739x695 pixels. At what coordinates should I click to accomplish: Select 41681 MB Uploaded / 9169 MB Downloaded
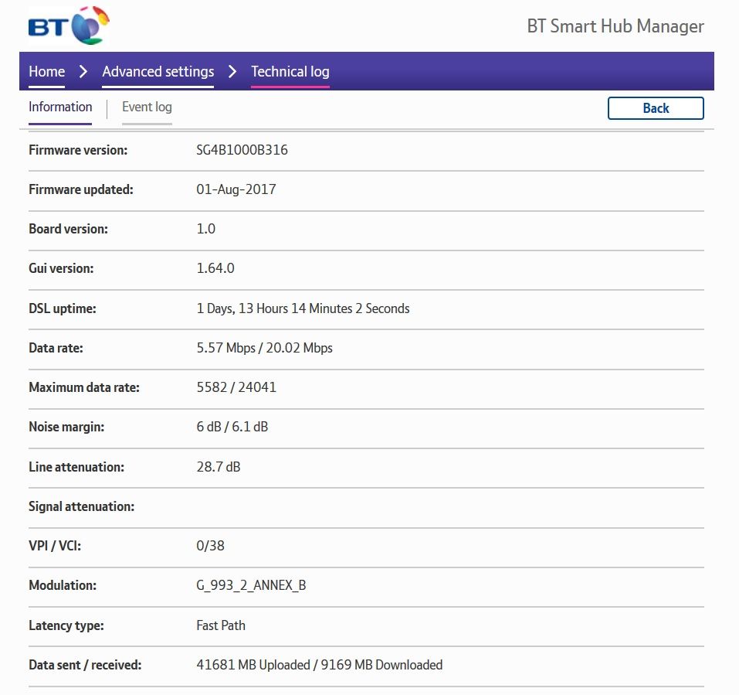[320, 666]
